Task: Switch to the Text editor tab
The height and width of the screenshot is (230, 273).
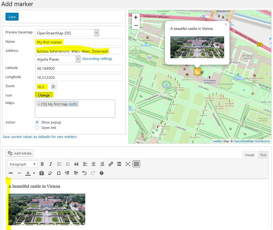Action: coord(263,155)
